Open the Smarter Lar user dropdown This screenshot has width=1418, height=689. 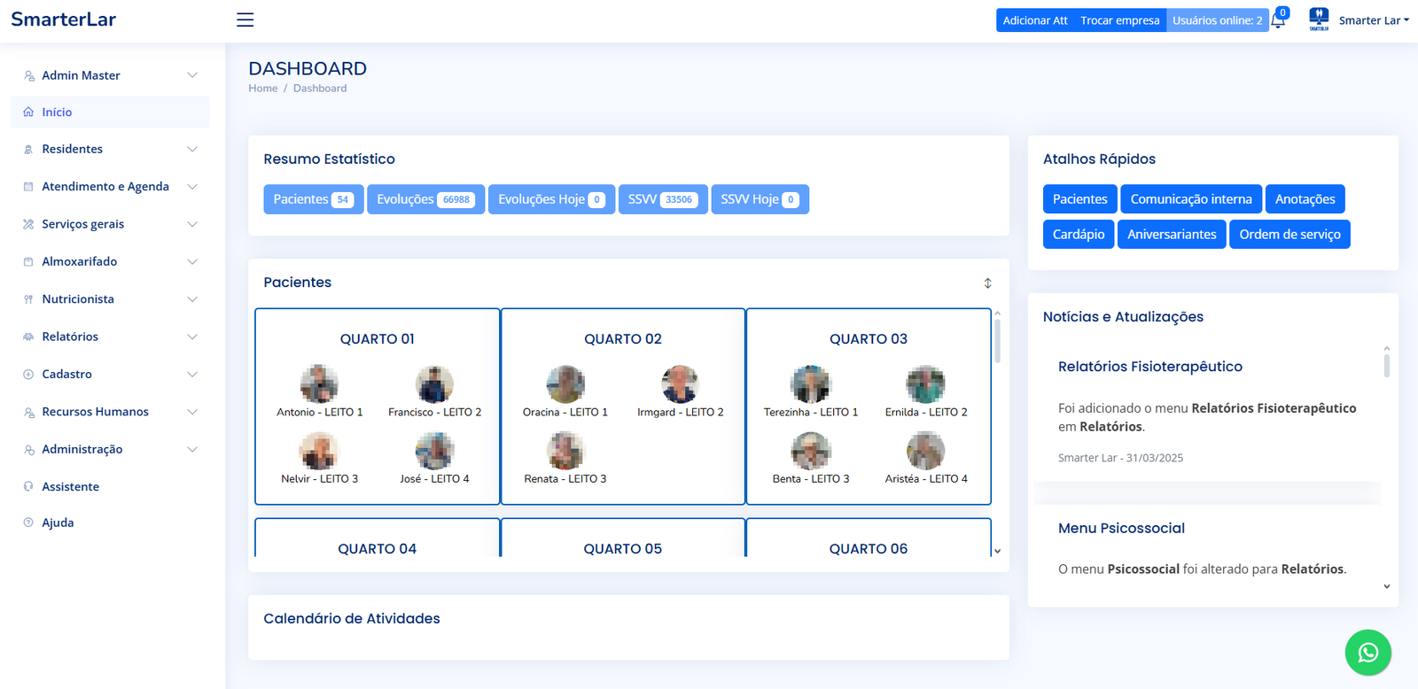pyautogui.click(x=1373, y=20)
